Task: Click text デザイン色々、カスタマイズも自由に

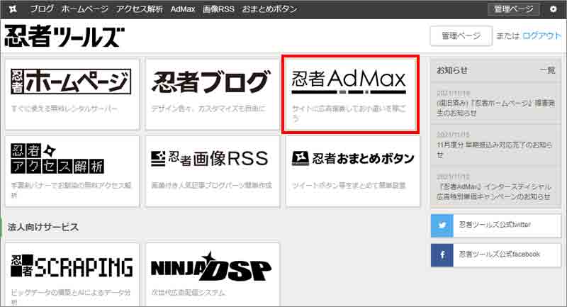Action: pyautogui.click(x=208, y=108)
